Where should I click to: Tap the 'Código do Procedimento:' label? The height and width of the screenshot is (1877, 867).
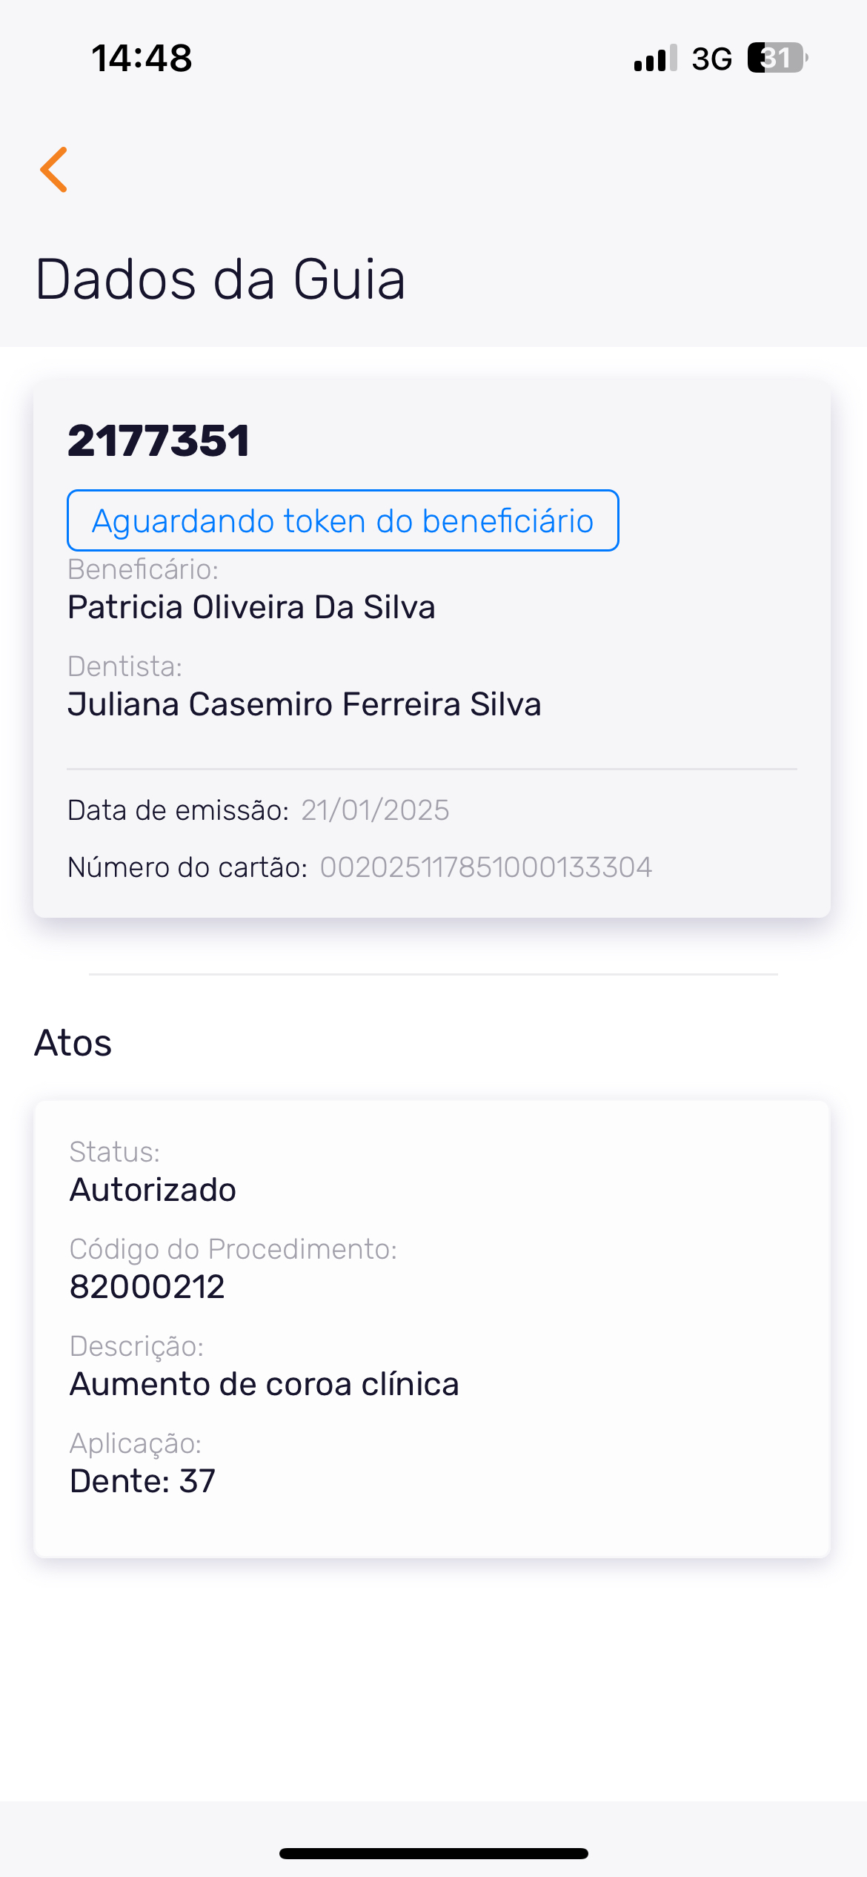(x=233, y=1249)
